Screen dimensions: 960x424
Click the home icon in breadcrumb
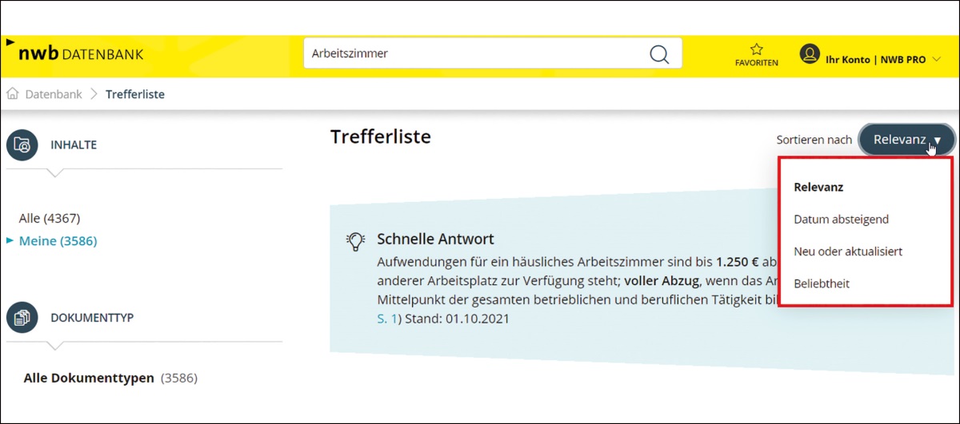coord(12,94)
